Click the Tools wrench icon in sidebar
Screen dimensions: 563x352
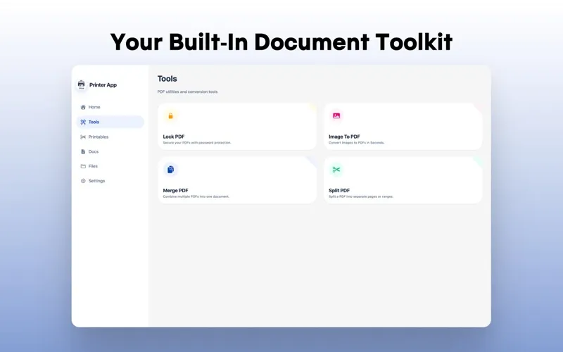(83, 122)
